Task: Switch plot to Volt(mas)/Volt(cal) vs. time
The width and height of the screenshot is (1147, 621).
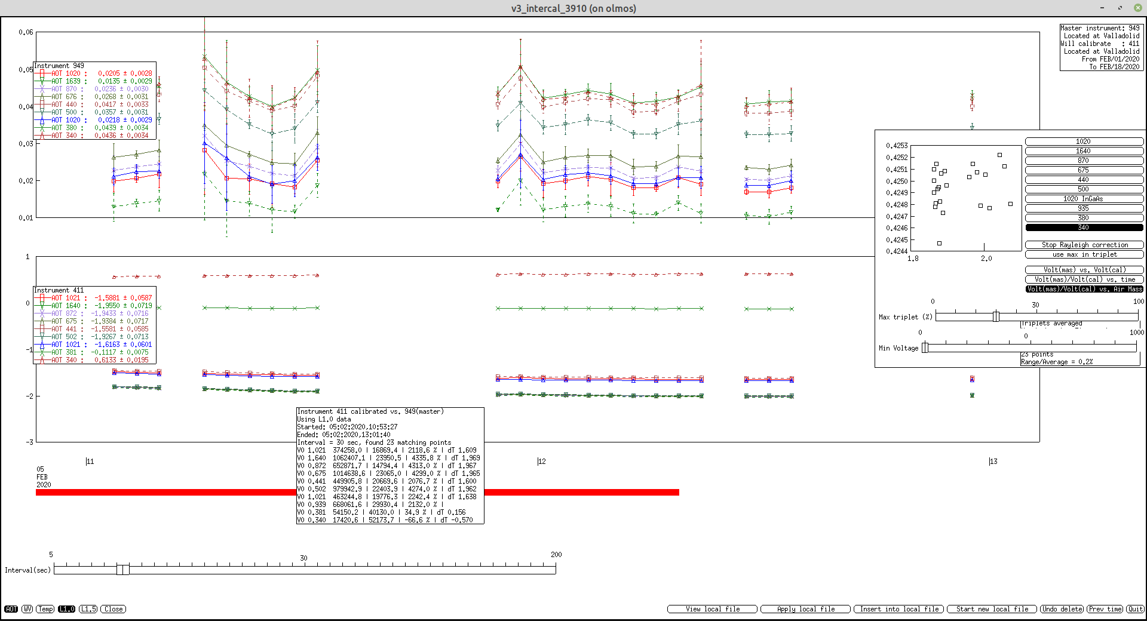Action: (1084, 279)
